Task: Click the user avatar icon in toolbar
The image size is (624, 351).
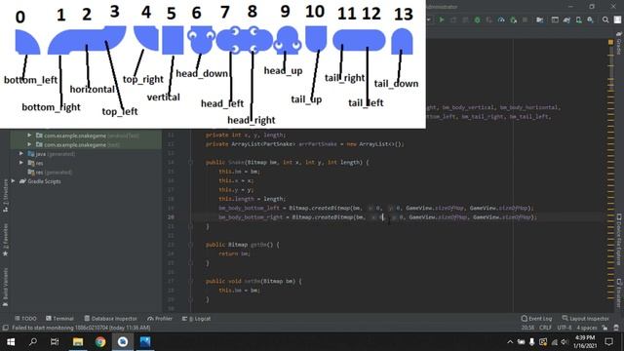Action: pos(617,19)
